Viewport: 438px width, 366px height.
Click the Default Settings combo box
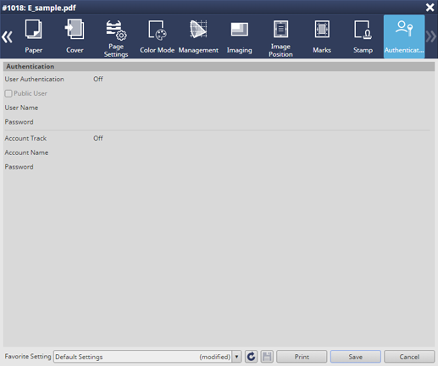point(143,357)
